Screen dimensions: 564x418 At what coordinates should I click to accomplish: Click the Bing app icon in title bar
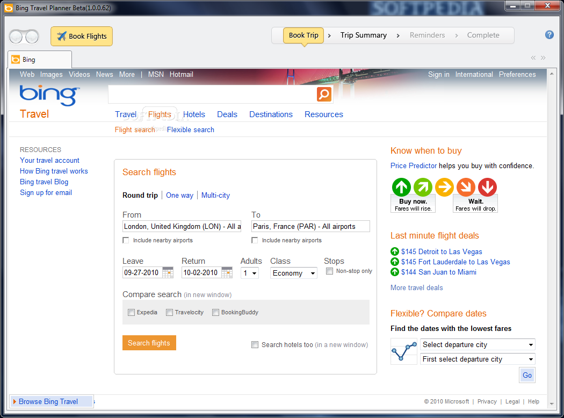pos(9,8)
